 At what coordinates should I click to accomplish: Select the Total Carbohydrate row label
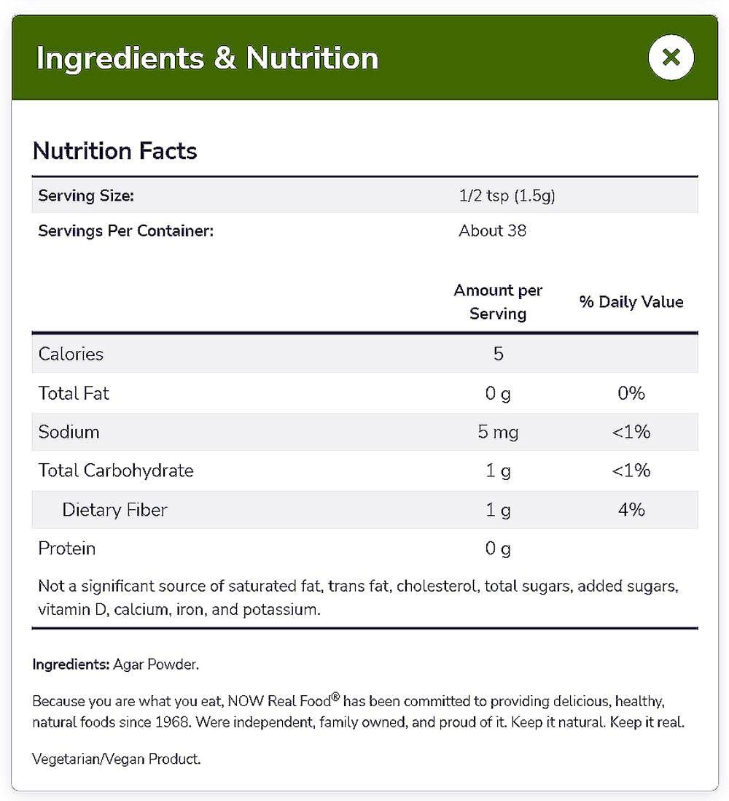[x=116, y=471]
